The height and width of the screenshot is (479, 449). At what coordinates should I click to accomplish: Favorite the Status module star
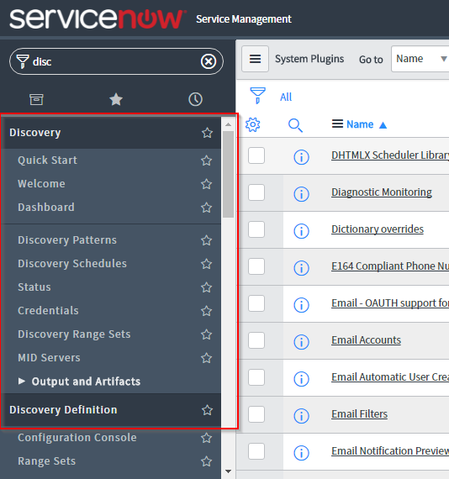206,287
